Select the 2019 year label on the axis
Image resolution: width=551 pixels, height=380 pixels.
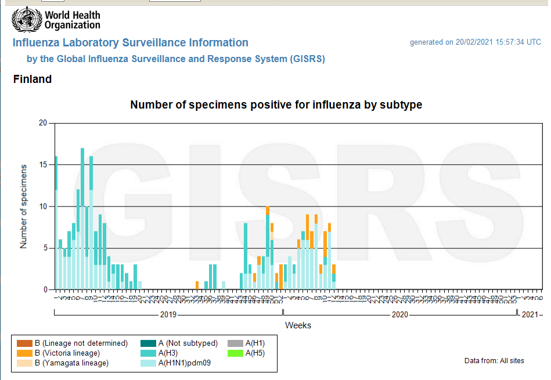point(168,314)
